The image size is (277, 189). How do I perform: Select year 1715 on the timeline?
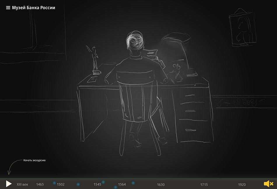pyautogui.click(x=204, y=184)
